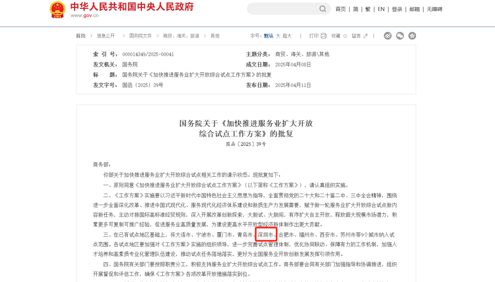Share the article via WeChat
The height and width of the screenshot is (282, 495).
400,35
